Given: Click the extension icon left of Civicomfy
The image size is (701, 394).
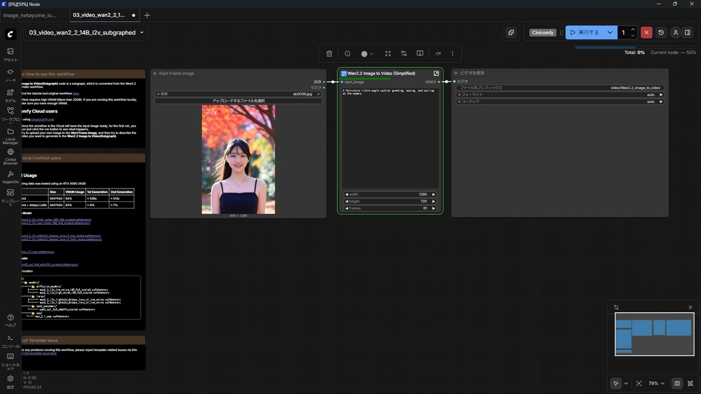Looking at the screenshot, I should pyautogui.click(x=511, y=33).
